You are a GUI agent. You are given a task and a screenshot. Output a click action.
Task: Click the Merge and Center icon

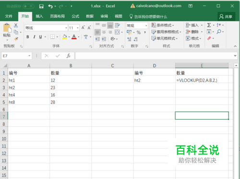tap(117, 32)
